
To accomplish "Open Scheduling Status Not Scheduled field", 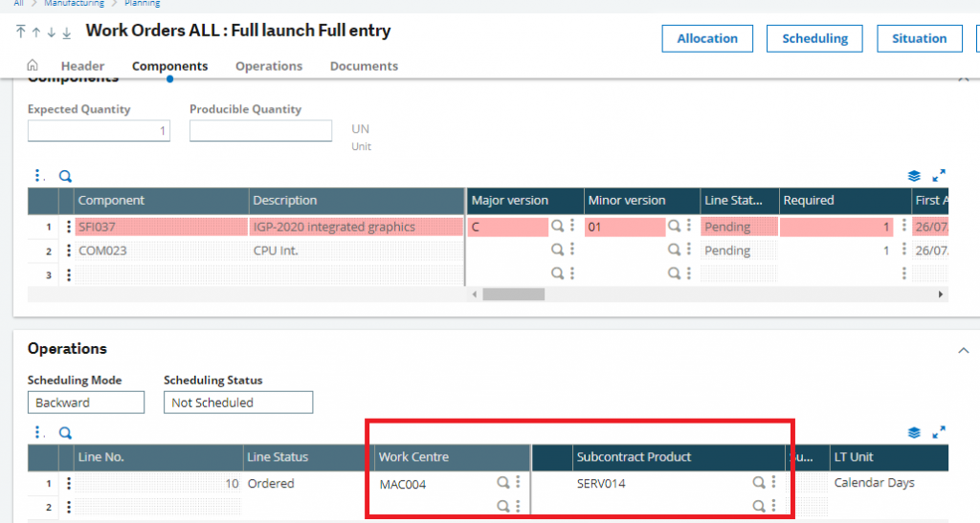I will [x=238, y=403].
